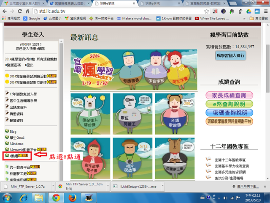Click the 家長成績查詢 button

click(x=229, y=95)
